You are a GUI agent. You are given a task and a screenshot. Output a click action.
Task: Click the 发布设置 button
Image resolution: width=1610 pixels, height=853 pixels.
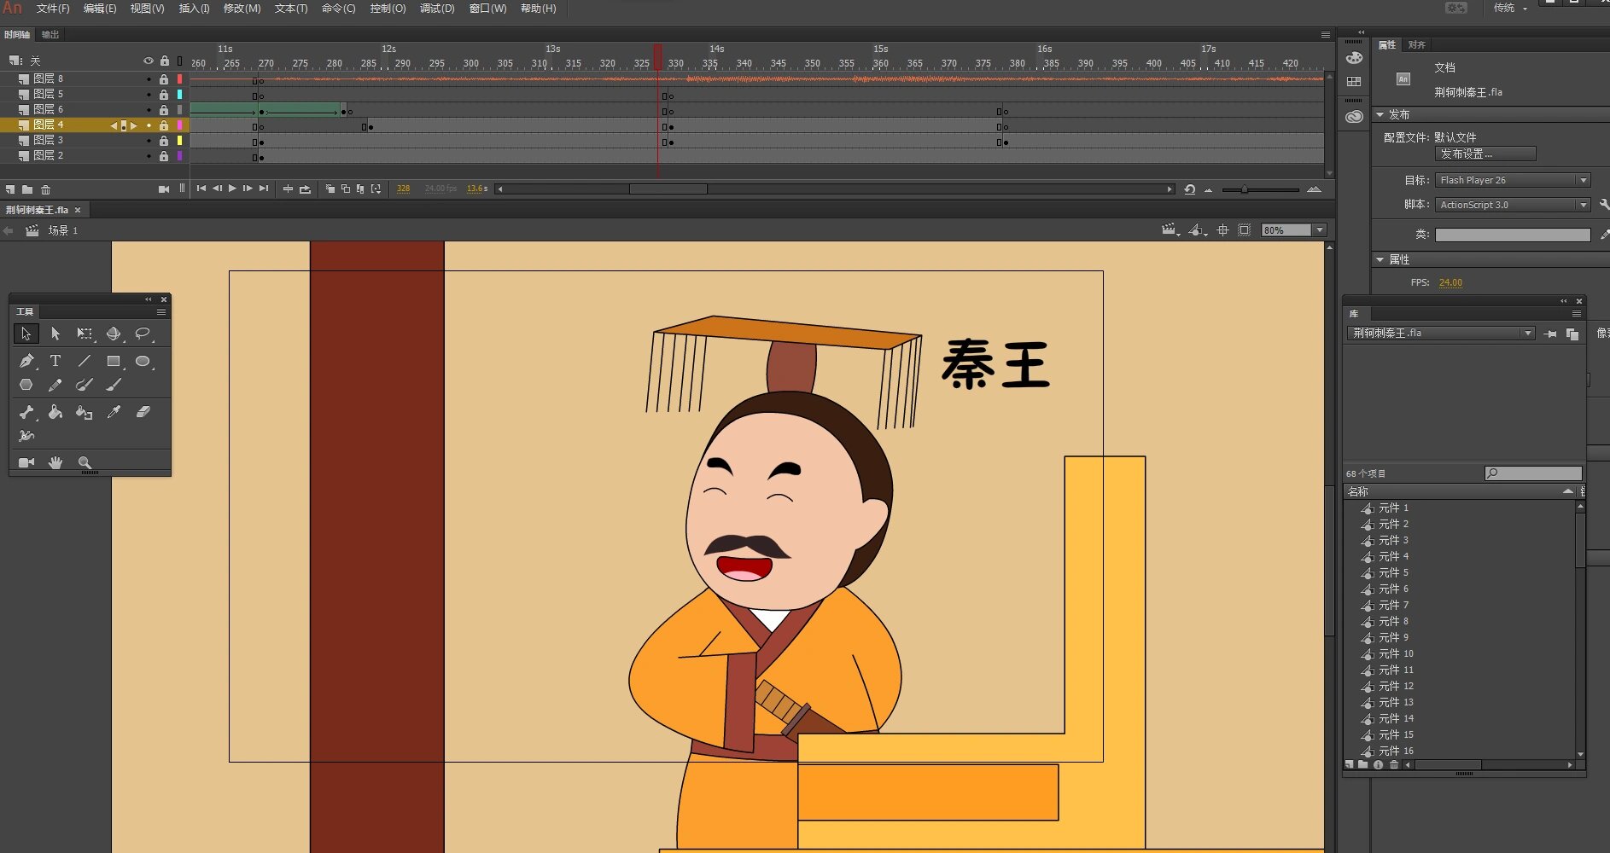point(1485,154)
